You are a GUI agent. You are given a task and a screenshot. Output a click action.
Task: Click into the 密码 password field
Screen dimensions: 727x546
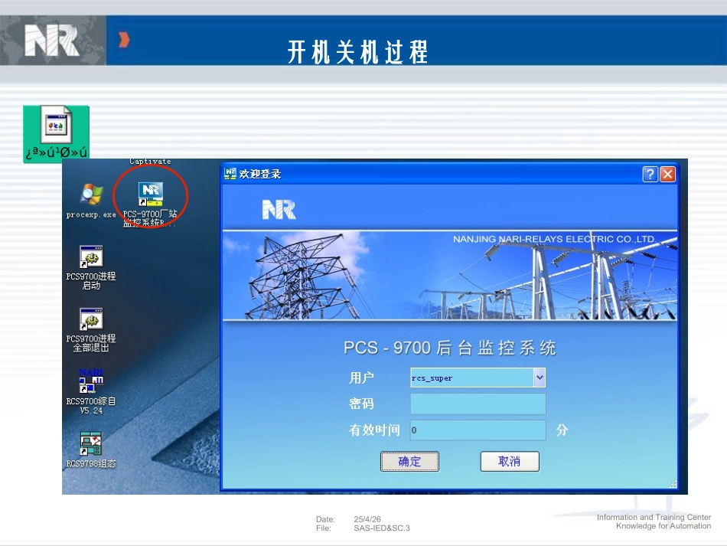point(478,404)
